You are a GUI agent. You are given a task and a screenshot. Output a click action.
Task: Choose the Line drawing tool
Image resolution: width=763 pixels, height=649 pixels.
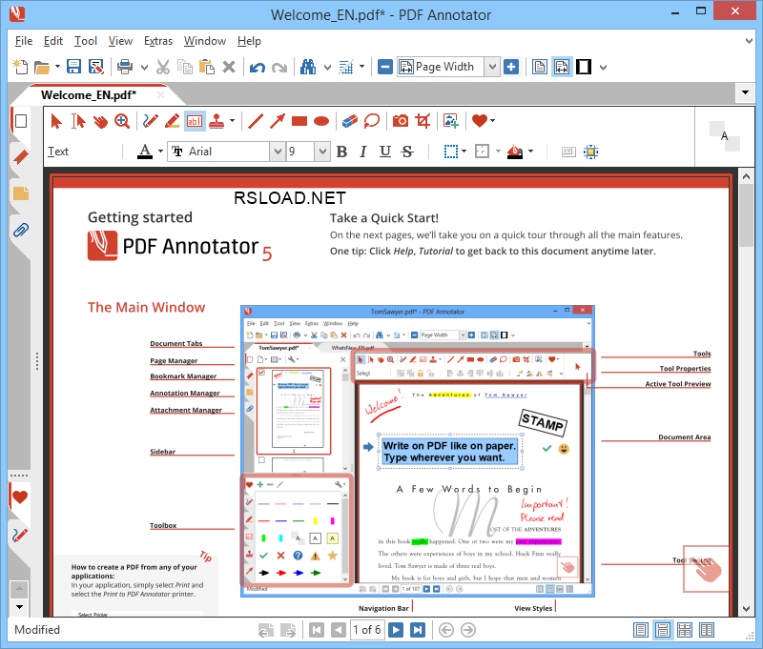pyautogui.click(x=256, y=121)
